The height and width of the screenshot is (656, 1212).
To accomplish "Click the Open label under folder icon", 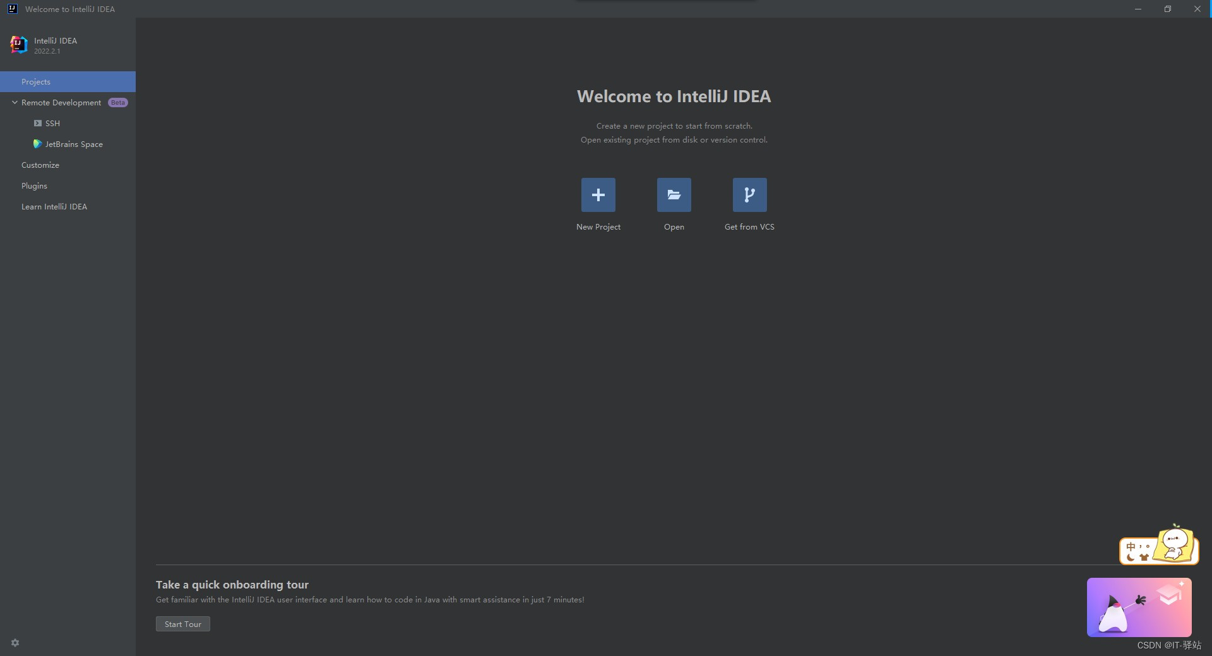I will 674,227.
